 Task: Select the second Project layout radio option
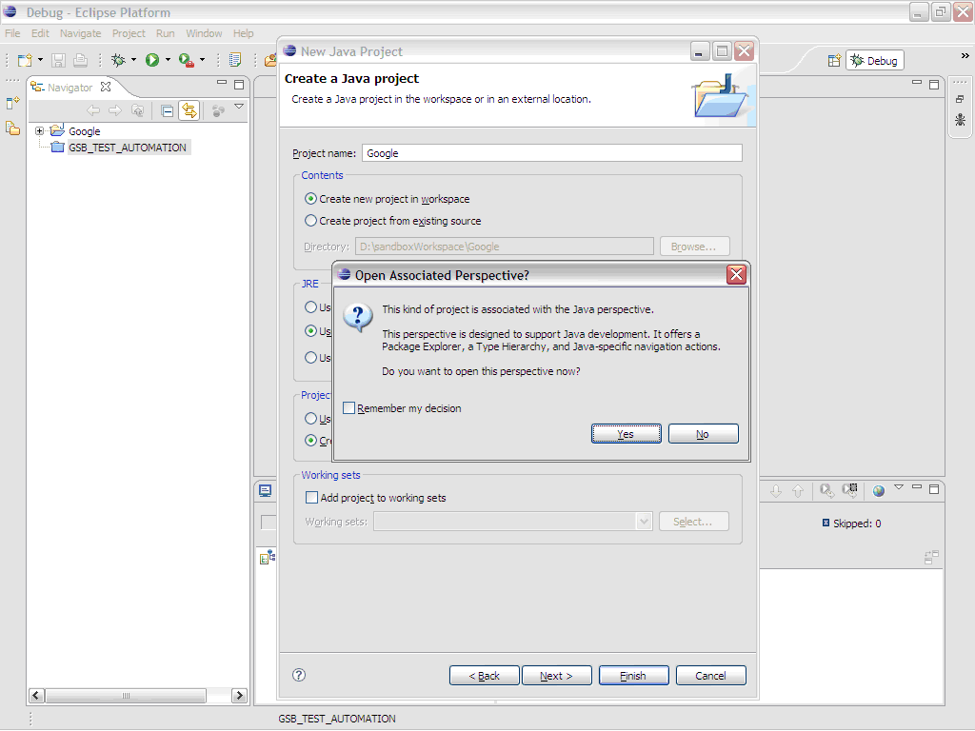[310, 440]
